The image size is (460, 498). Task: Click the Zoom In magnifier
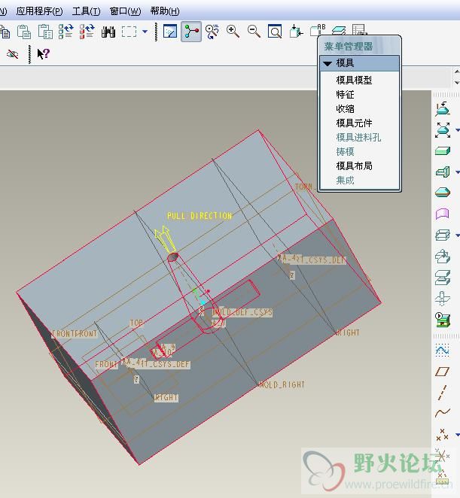point(233,32)
